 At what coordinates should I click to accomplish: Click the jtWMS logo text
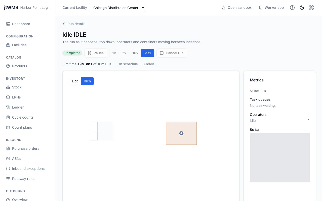pyautogui.click(x=11, y=8)
